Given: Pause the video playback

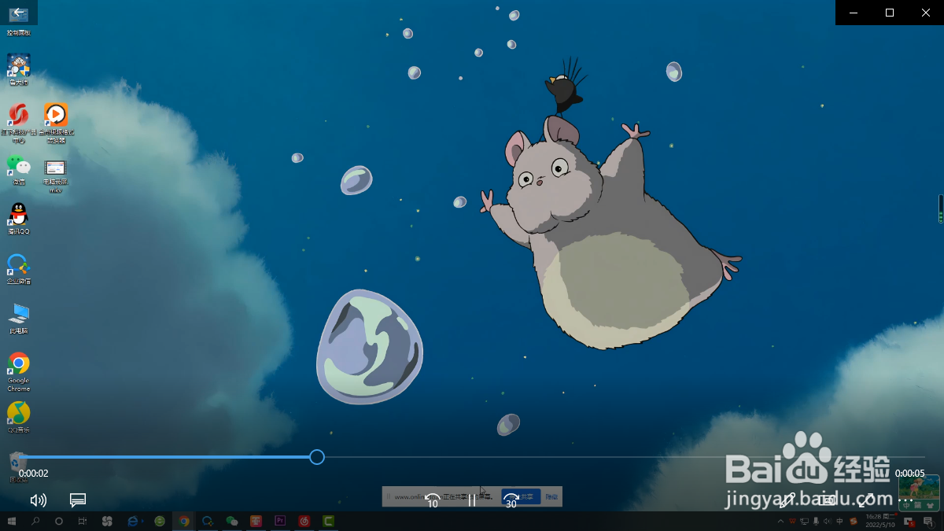Looking at the screenshot, I should click(472, 500).
